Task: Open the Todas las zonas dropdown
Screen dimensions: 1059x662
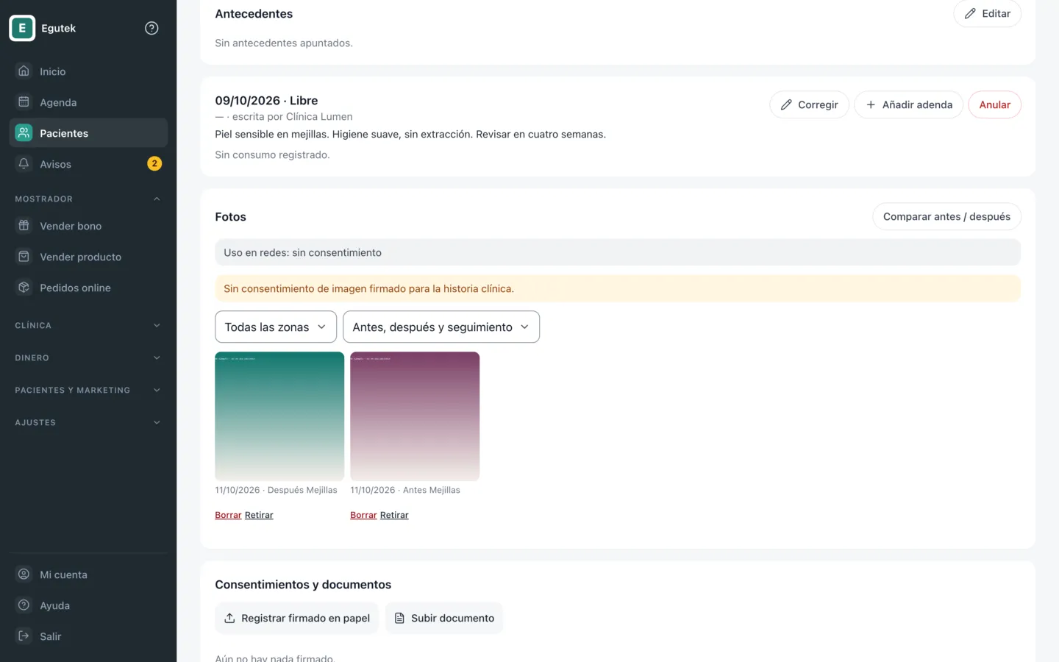Action: [x=276, y=327]
